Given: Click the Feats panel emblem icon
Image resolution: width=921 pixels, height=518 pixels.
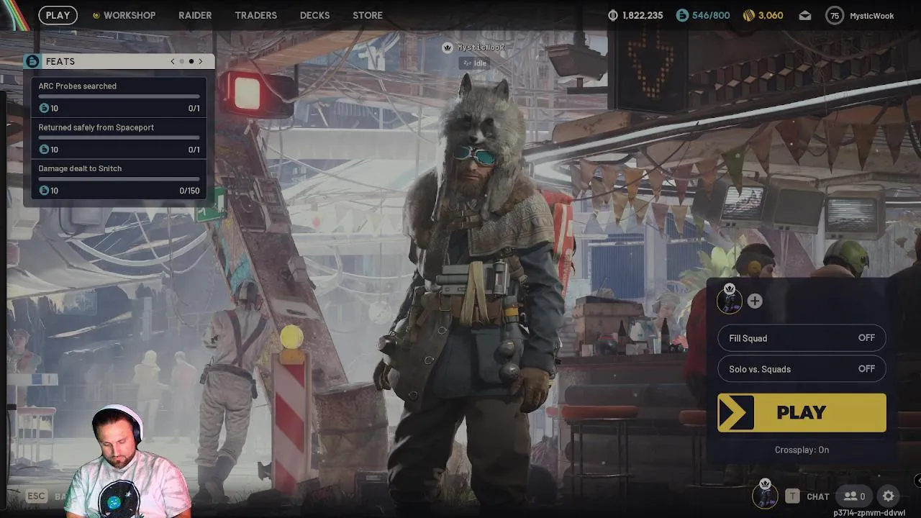Looking at the screenshot, I should pyautogui.click(x=32, y=61).
